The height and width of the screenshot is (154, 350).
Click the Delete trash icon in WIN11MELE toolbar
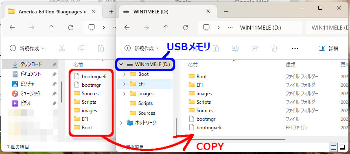coord(274,48)
